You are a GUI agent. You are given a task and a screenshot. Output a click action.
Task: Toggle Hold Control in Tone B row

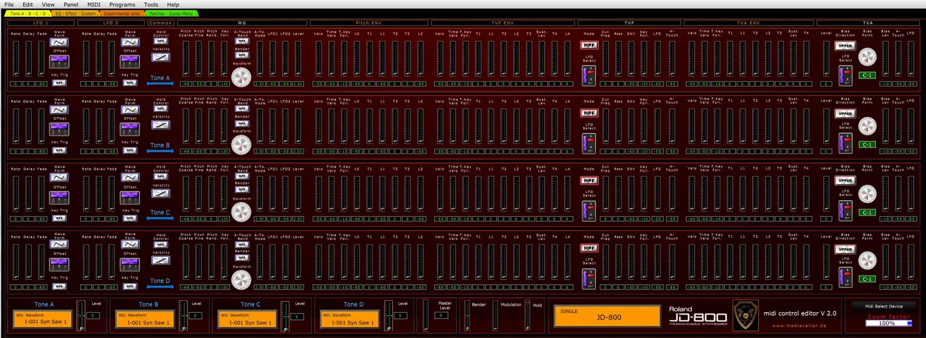(x=160, y=108)
